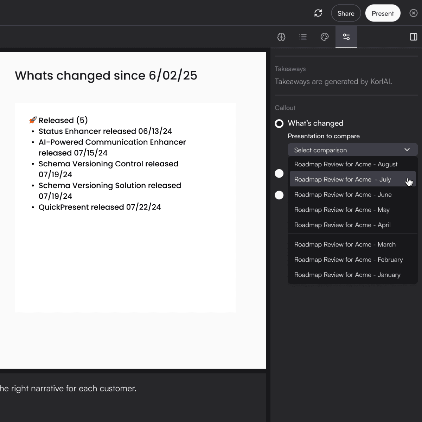Click QuickPresent released 07/22/24 bullet

(x=100, y=207)
